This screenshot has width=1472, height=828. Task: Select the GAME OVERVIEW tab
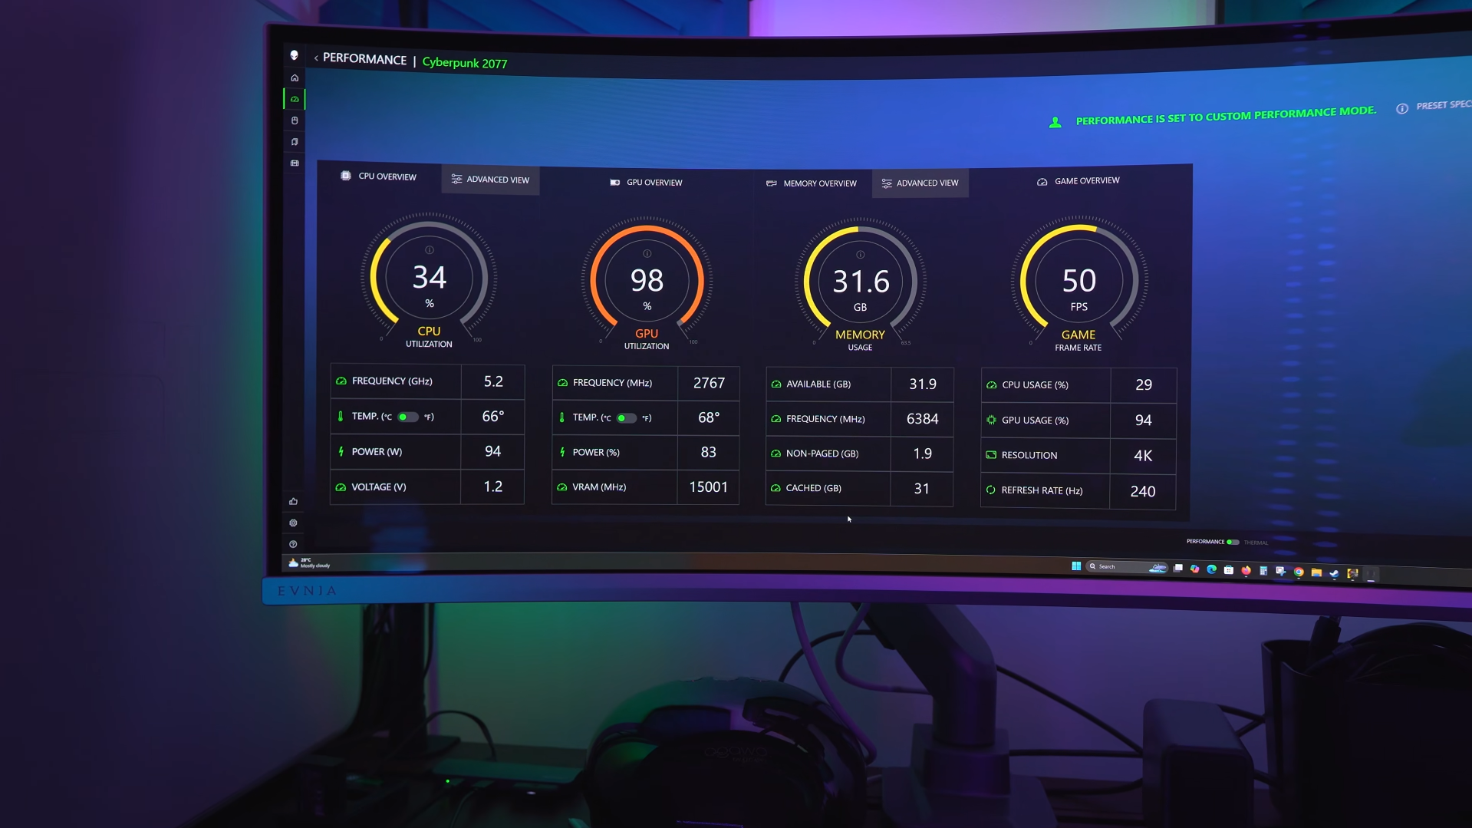pyautogui.click(x=1078, y=181)
